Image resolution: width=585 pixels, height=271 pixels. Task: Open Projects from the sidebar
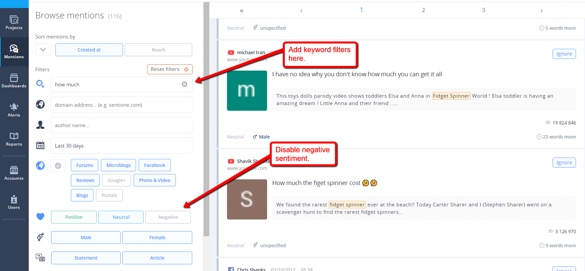pos(14,23)
